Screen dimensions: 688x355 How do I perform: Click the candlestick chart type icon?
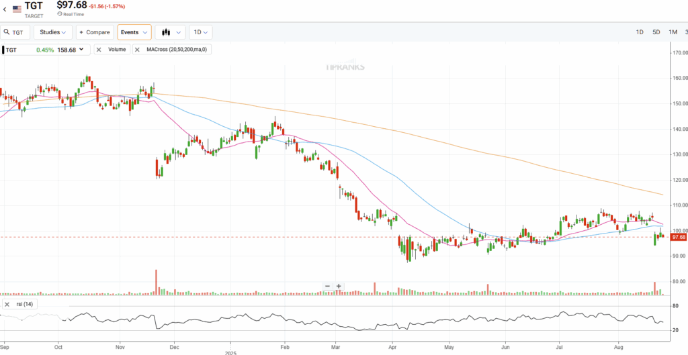click(x=165, y=32)
